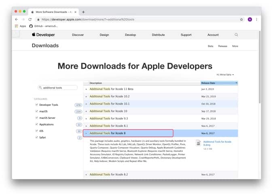The width and height of the screenshot is (273, 196).
Task: Toggle the macOS category checkbox
Action: click(x=36, y=111)
